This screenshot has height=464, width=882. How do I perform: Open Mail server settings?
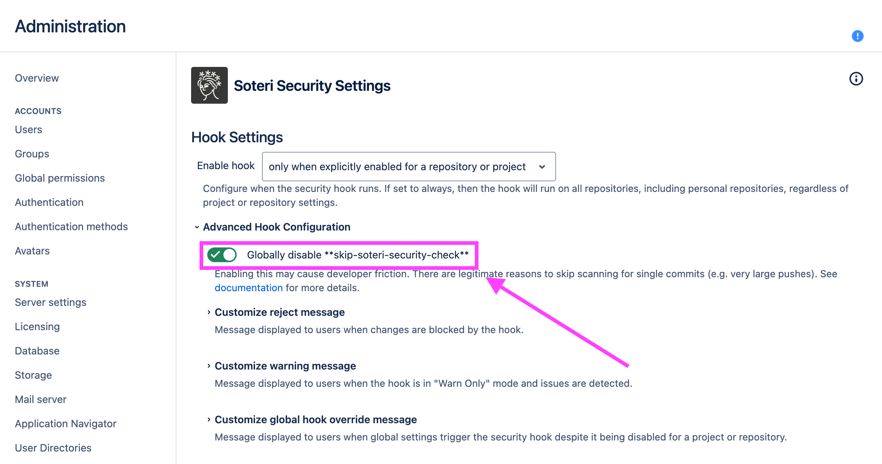pyautogui.click(x=41, y=399)
